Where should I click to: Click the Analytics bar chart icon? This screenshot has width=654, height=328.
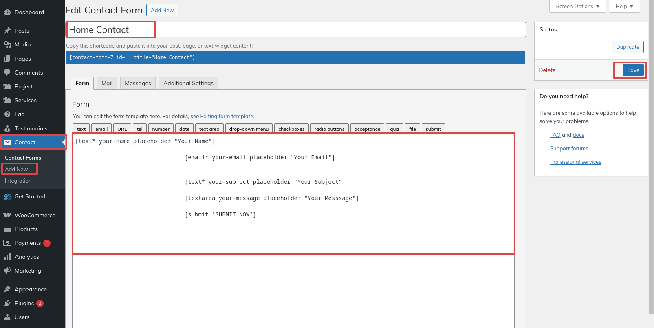(x=7, y=257)
